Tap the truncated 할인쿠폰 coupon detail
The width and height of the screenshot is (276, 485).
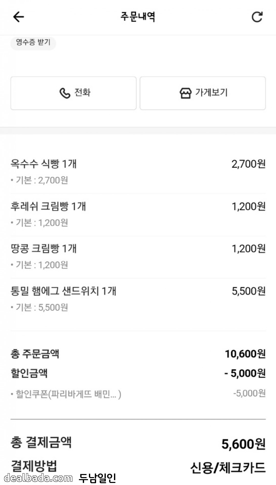pos(68,394)
